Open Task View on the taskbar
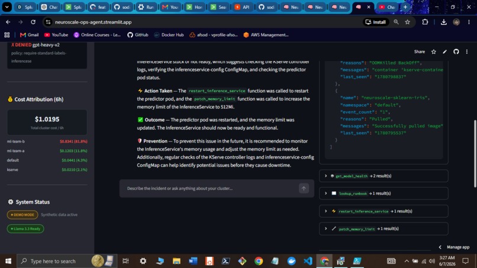The height and width of the screenshot is (268, 477). pos(125,261)
